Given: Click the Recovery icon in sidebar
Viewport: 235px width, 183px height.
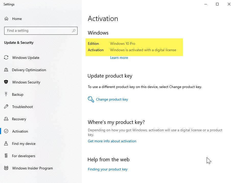Looking at the screenshot, I should click(x=6, y=119).
